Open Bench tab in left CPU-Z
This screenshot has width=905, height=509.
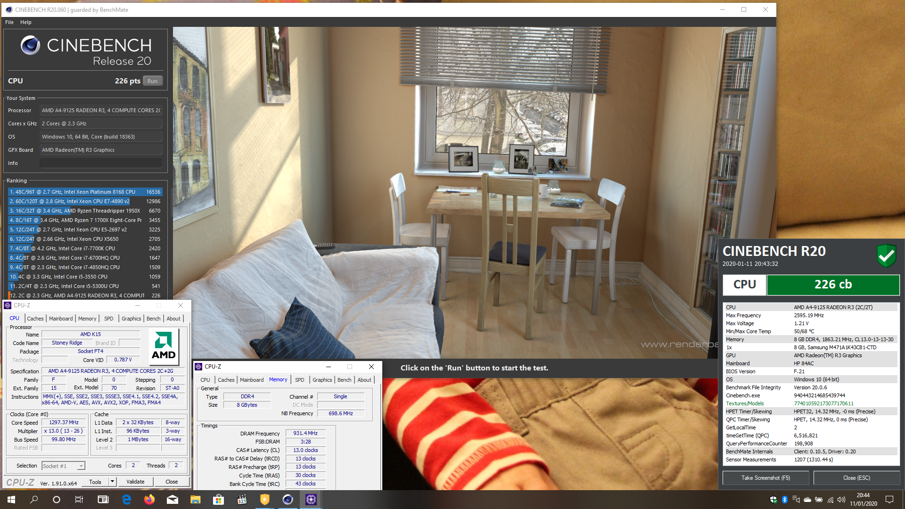(x=153, y=319)
